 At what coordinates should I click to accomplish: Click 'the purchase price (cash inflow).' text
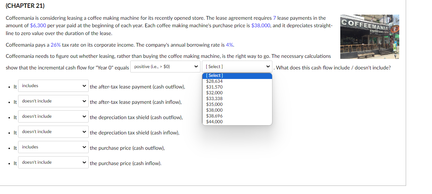(125, 163)
